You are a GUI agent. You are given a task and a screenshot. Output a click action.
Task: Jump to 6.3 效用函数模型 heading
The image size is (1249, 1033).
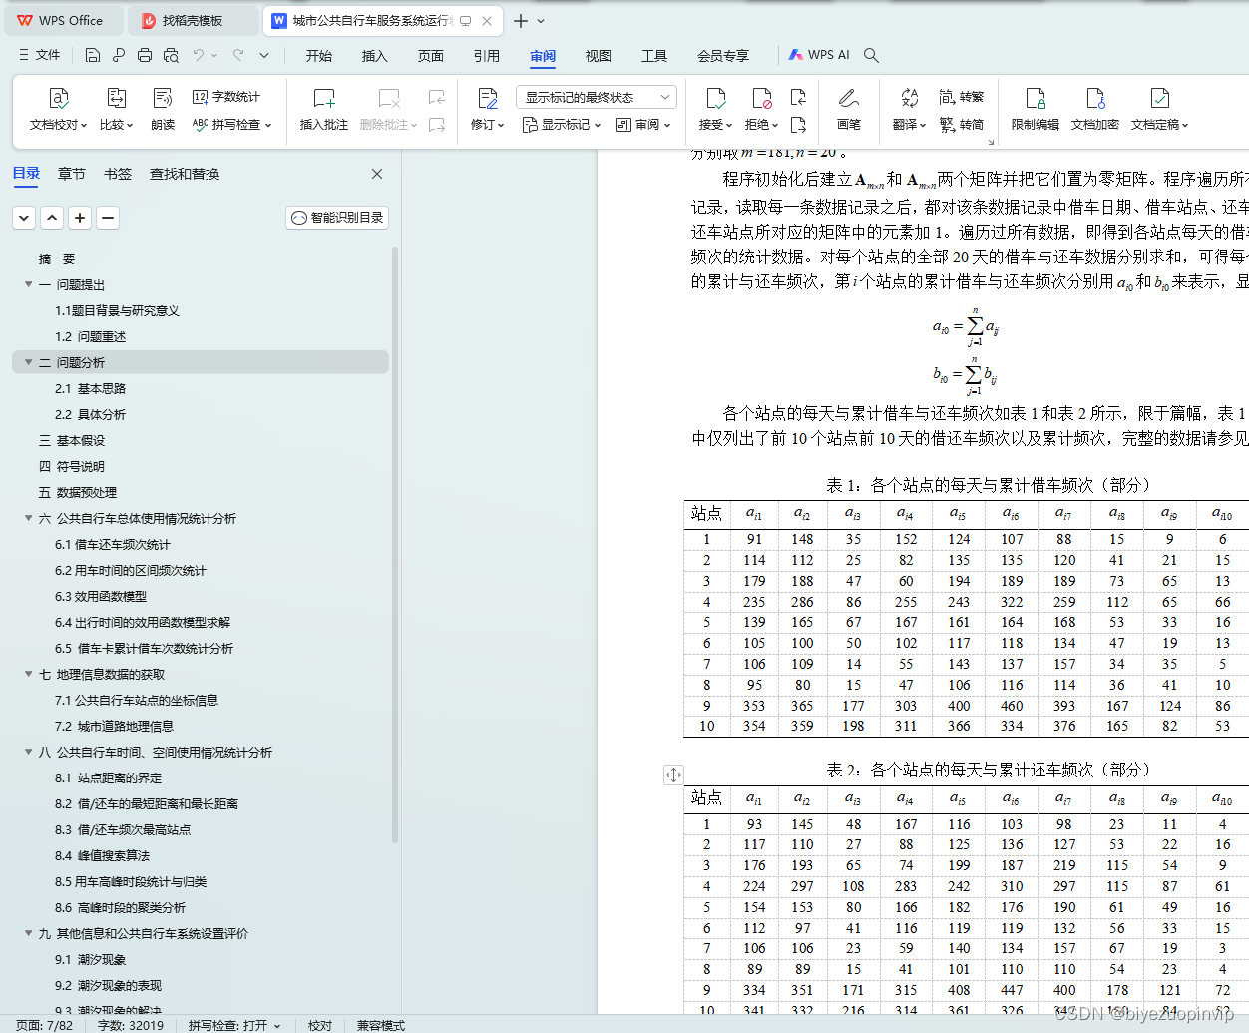101,596
